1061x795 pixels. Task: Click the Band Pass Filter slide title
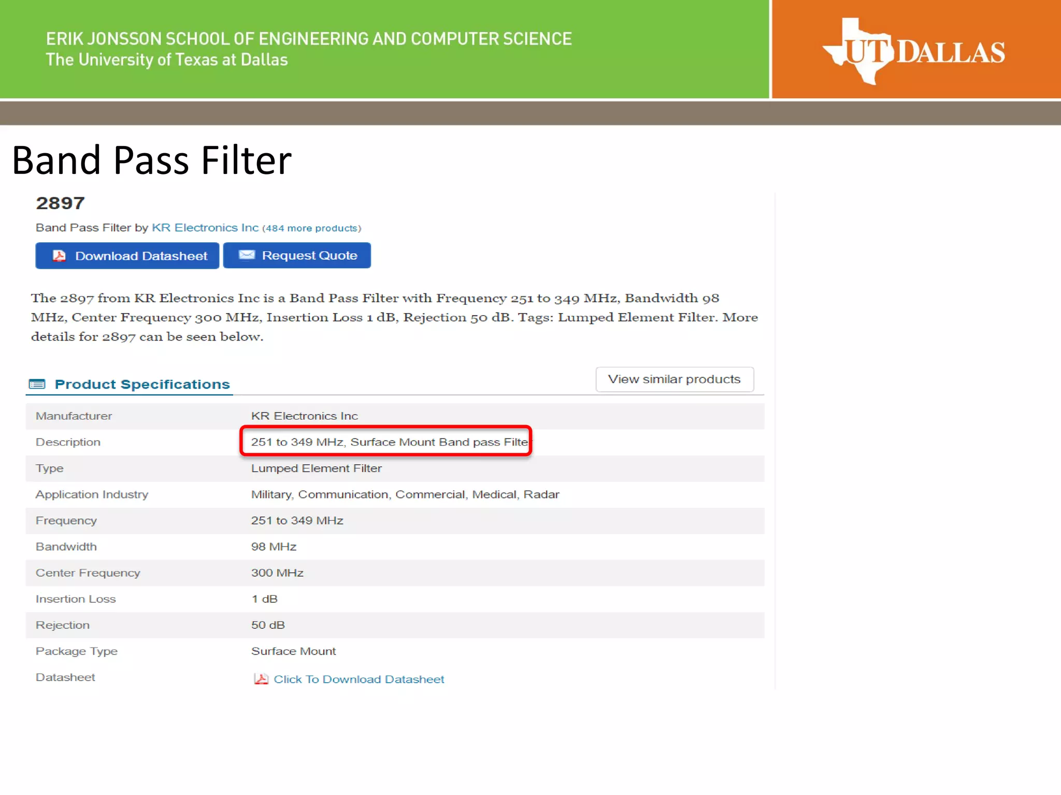pos(152,160)
